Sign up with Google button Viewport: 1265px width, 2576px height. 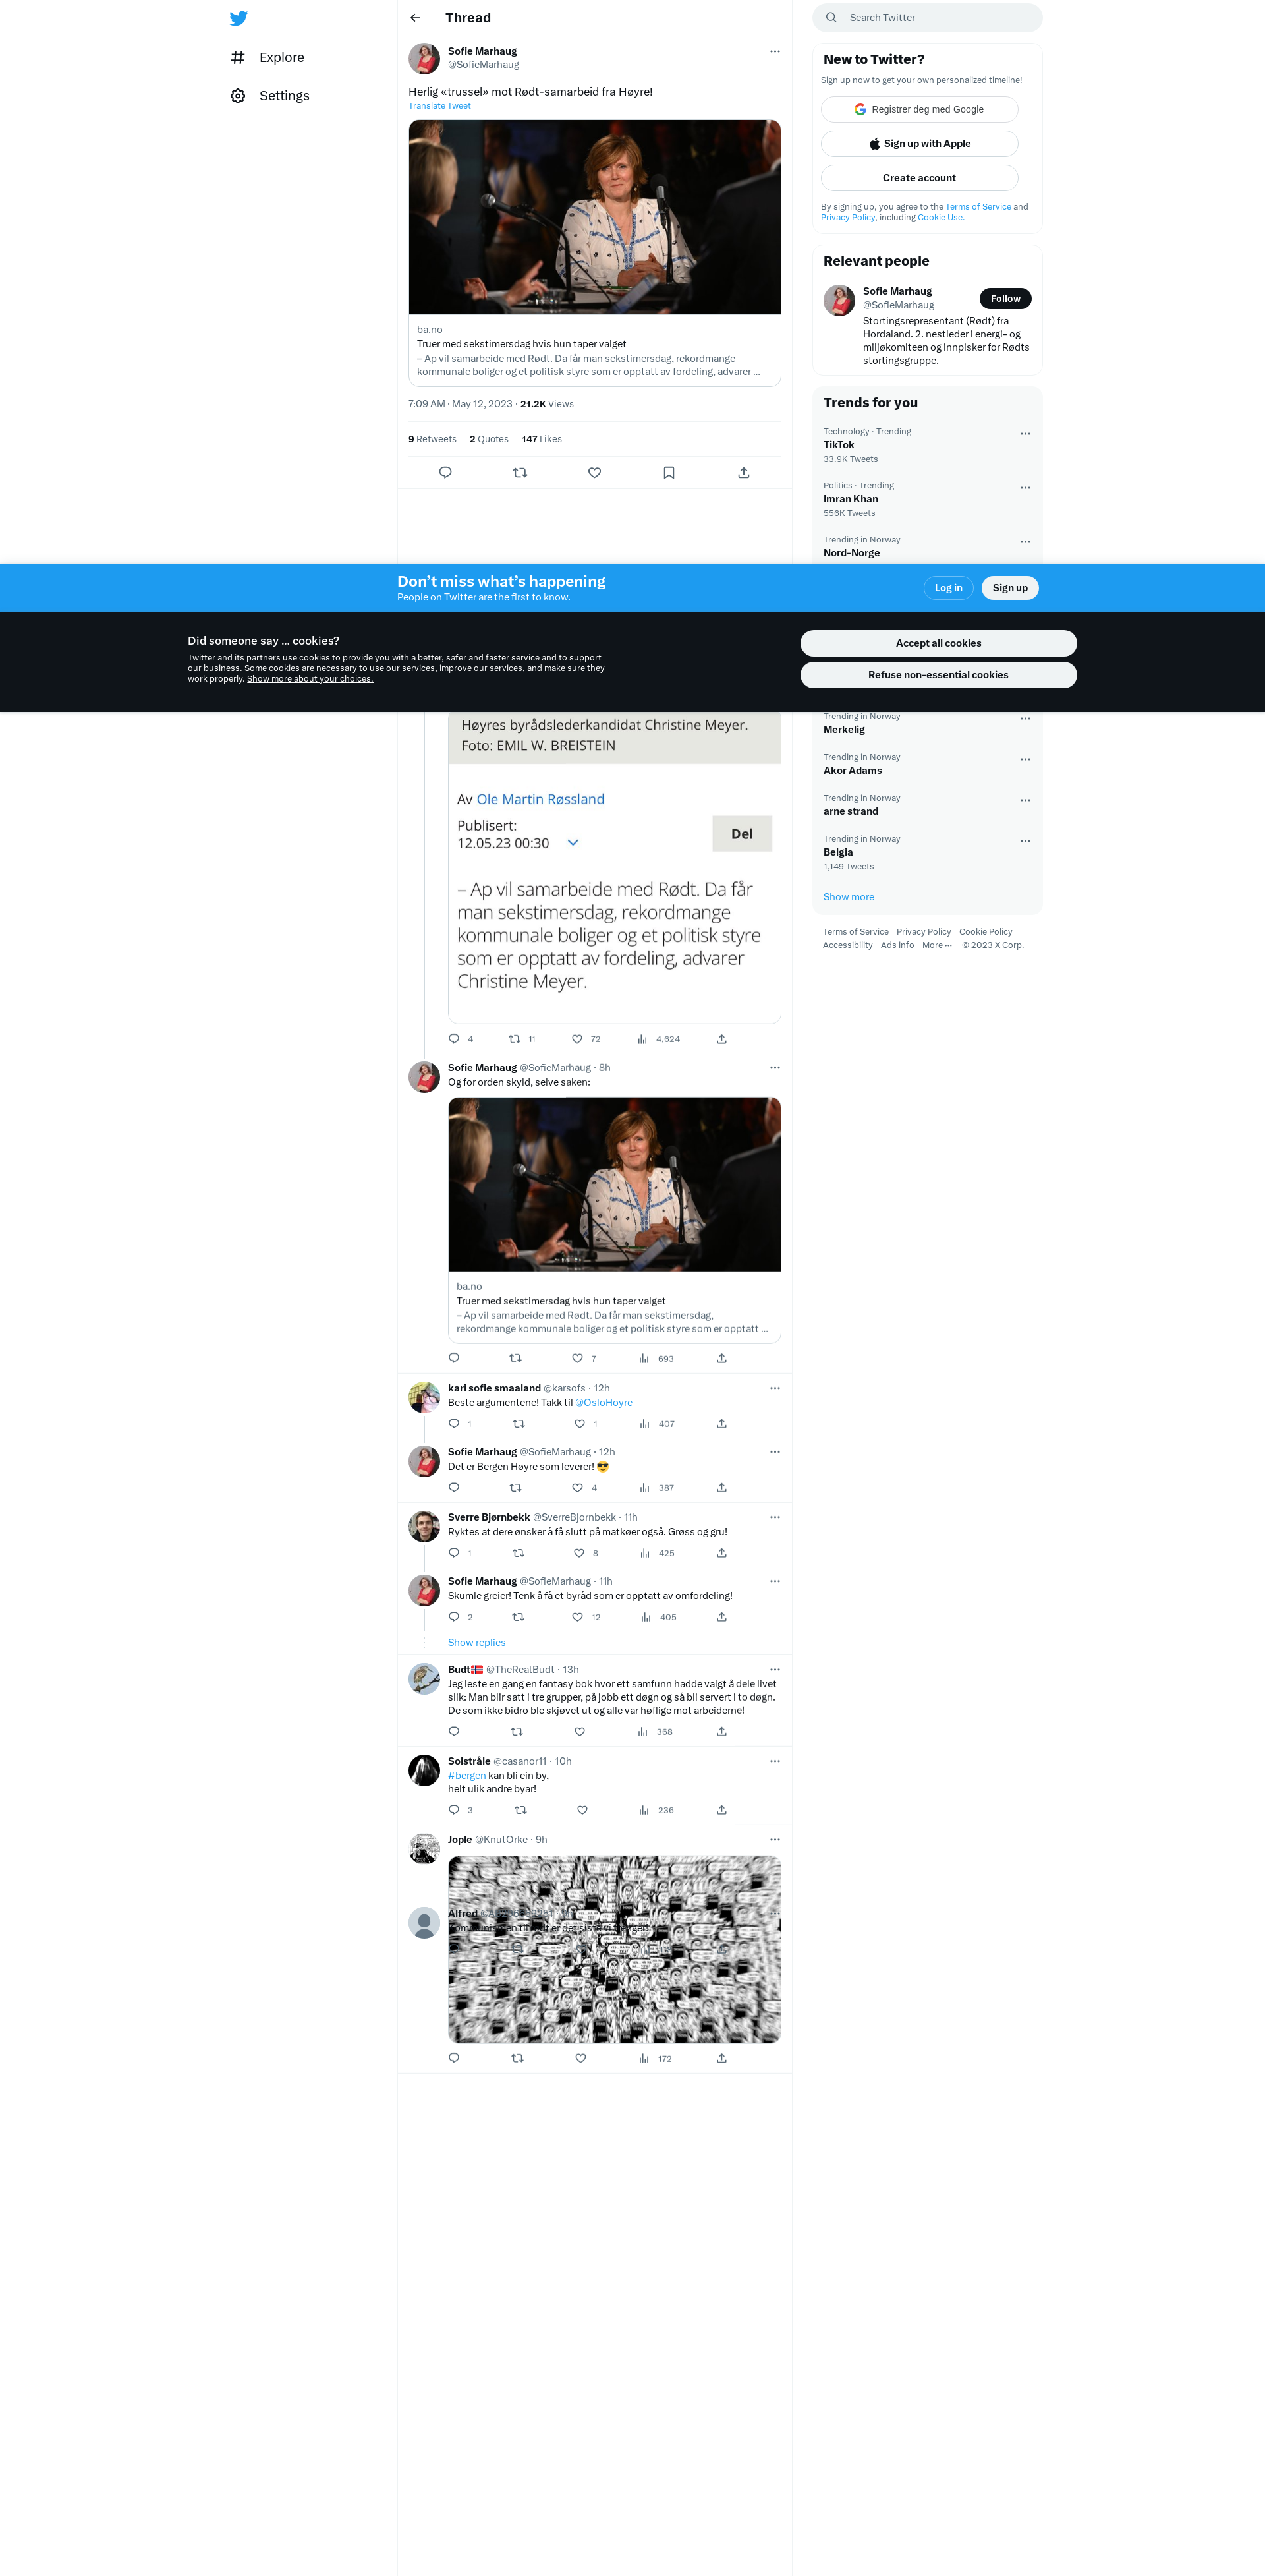(x=919, y=109)
